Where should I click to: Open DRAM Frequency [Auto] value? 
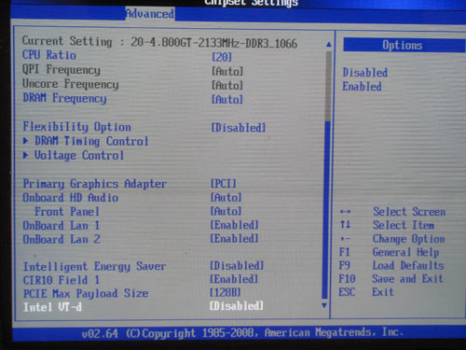tap(227, 99)
